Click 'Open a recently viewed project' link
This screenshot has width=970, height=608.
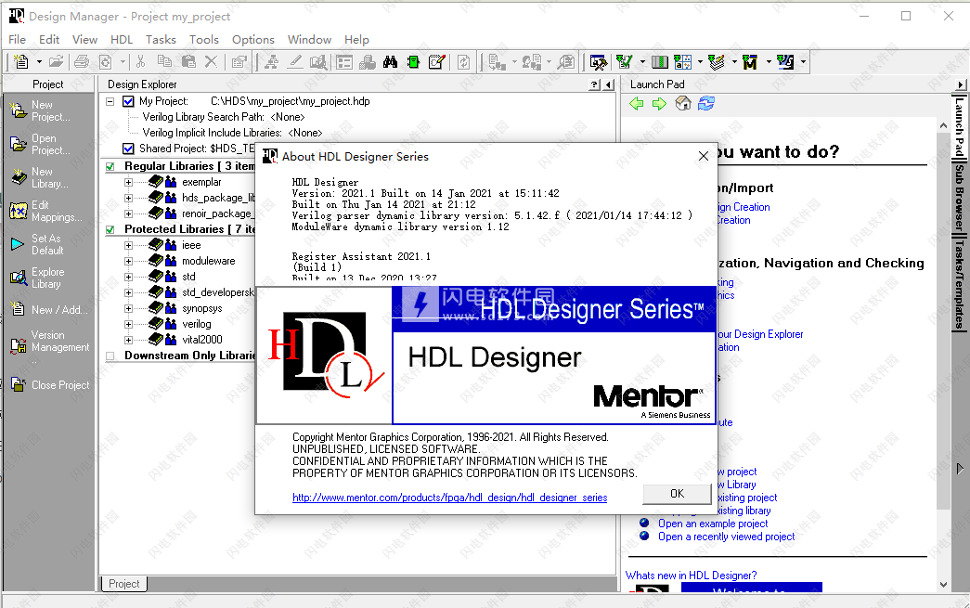pyautogui.click(x=726, y=537)
